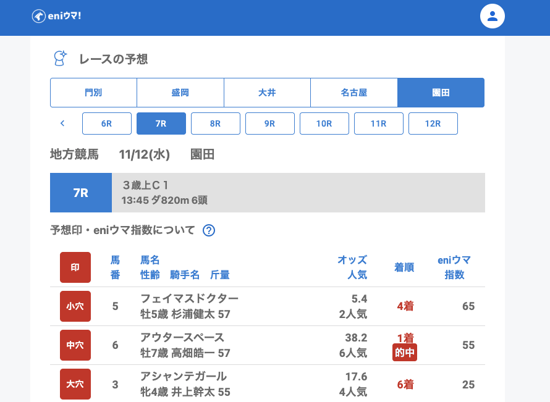Image resolution: width=550 pixels, height=402 pixels.
Task: Click the 印 column header badge
Action: click(x=75, y=267)
